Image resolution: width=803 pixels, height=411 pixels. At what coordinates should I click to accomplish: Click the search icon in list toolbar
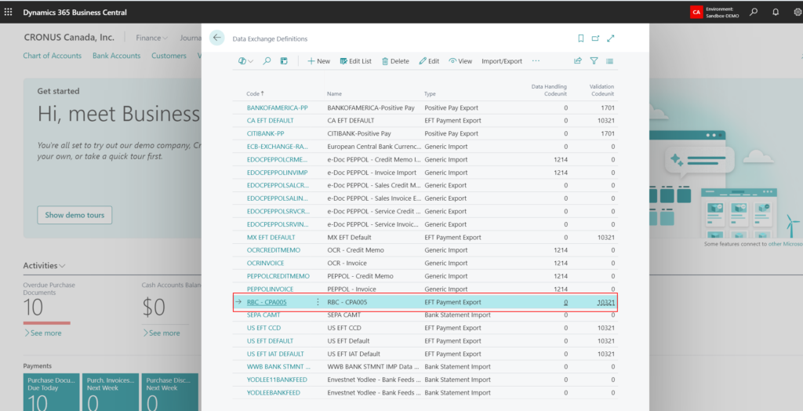coord(267,61)
